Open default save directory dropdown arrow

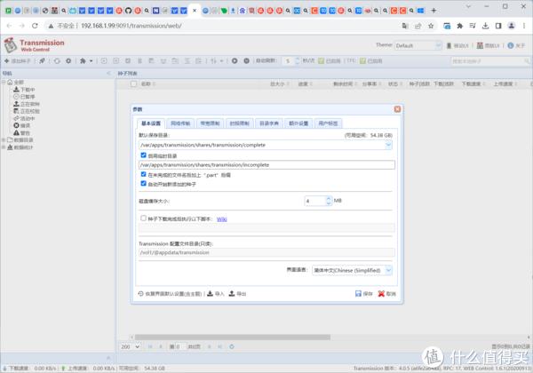tap(388, 145)
